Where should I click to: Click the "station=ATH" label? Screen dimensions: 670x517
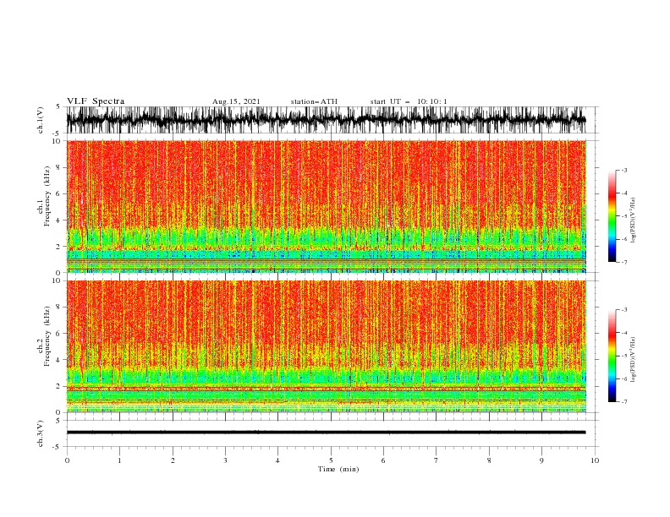tap(314, 101)
